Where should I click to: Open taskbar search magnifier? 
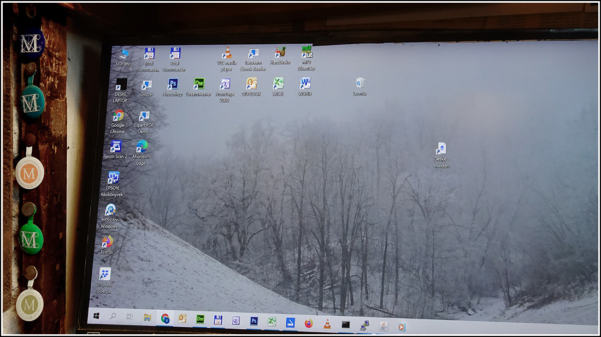point(113,316)
